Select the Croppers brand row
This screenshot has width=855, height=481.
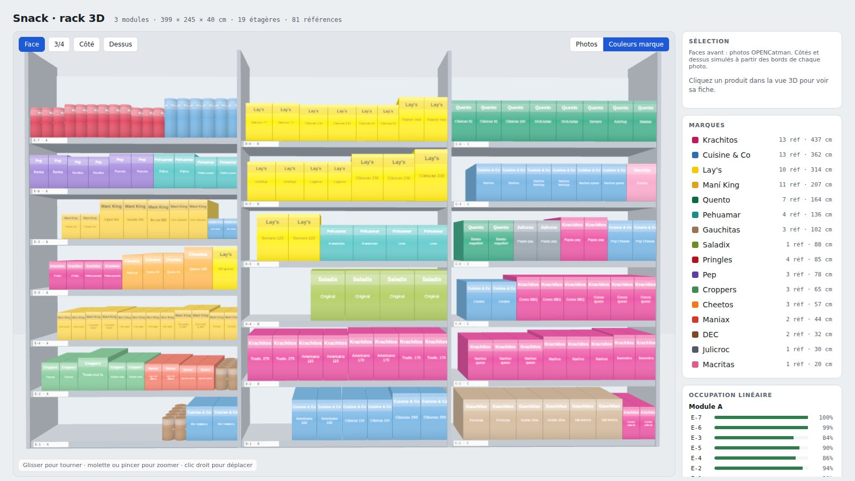pos(761,290)
